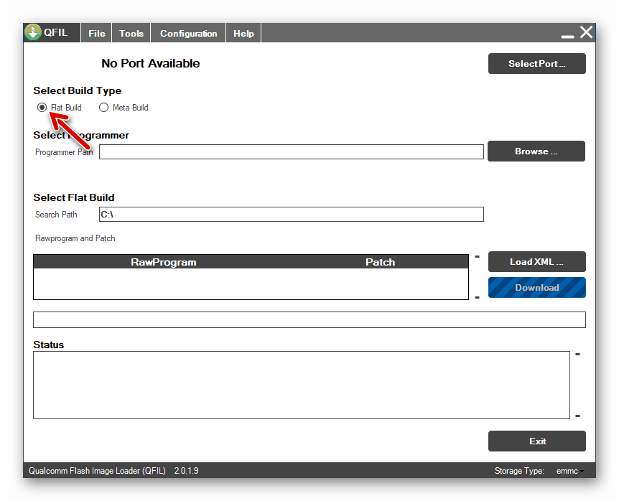This screenshot has width=619, height=501.
Task: Click the Qualcomm Flash Image Loader version text
Action: (x=113, y=471)
